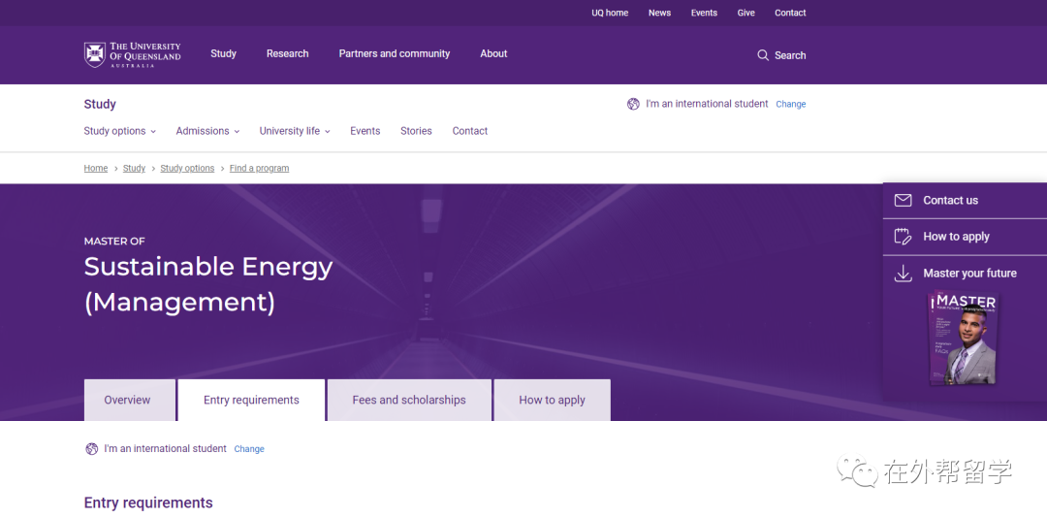Click Master your future side panel label
Screen dimensions: 1047x518
[970, 274]
